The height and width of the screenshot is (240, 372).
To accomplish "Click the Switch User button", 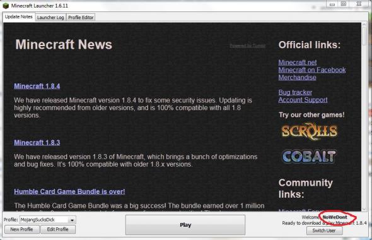I will pyautogui.click(x=324, y=231).
